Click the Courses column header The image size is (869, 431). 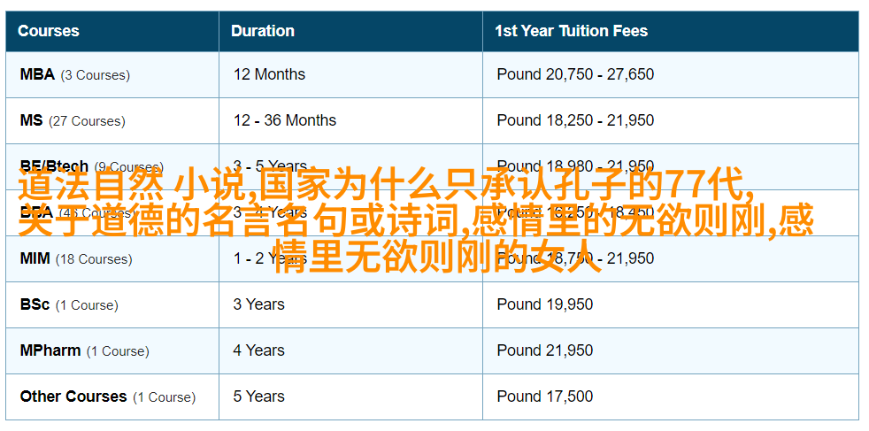(48, 31)
